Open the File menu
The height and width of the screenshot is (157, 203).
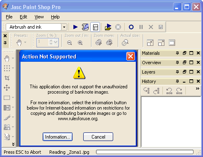point(9,17)
